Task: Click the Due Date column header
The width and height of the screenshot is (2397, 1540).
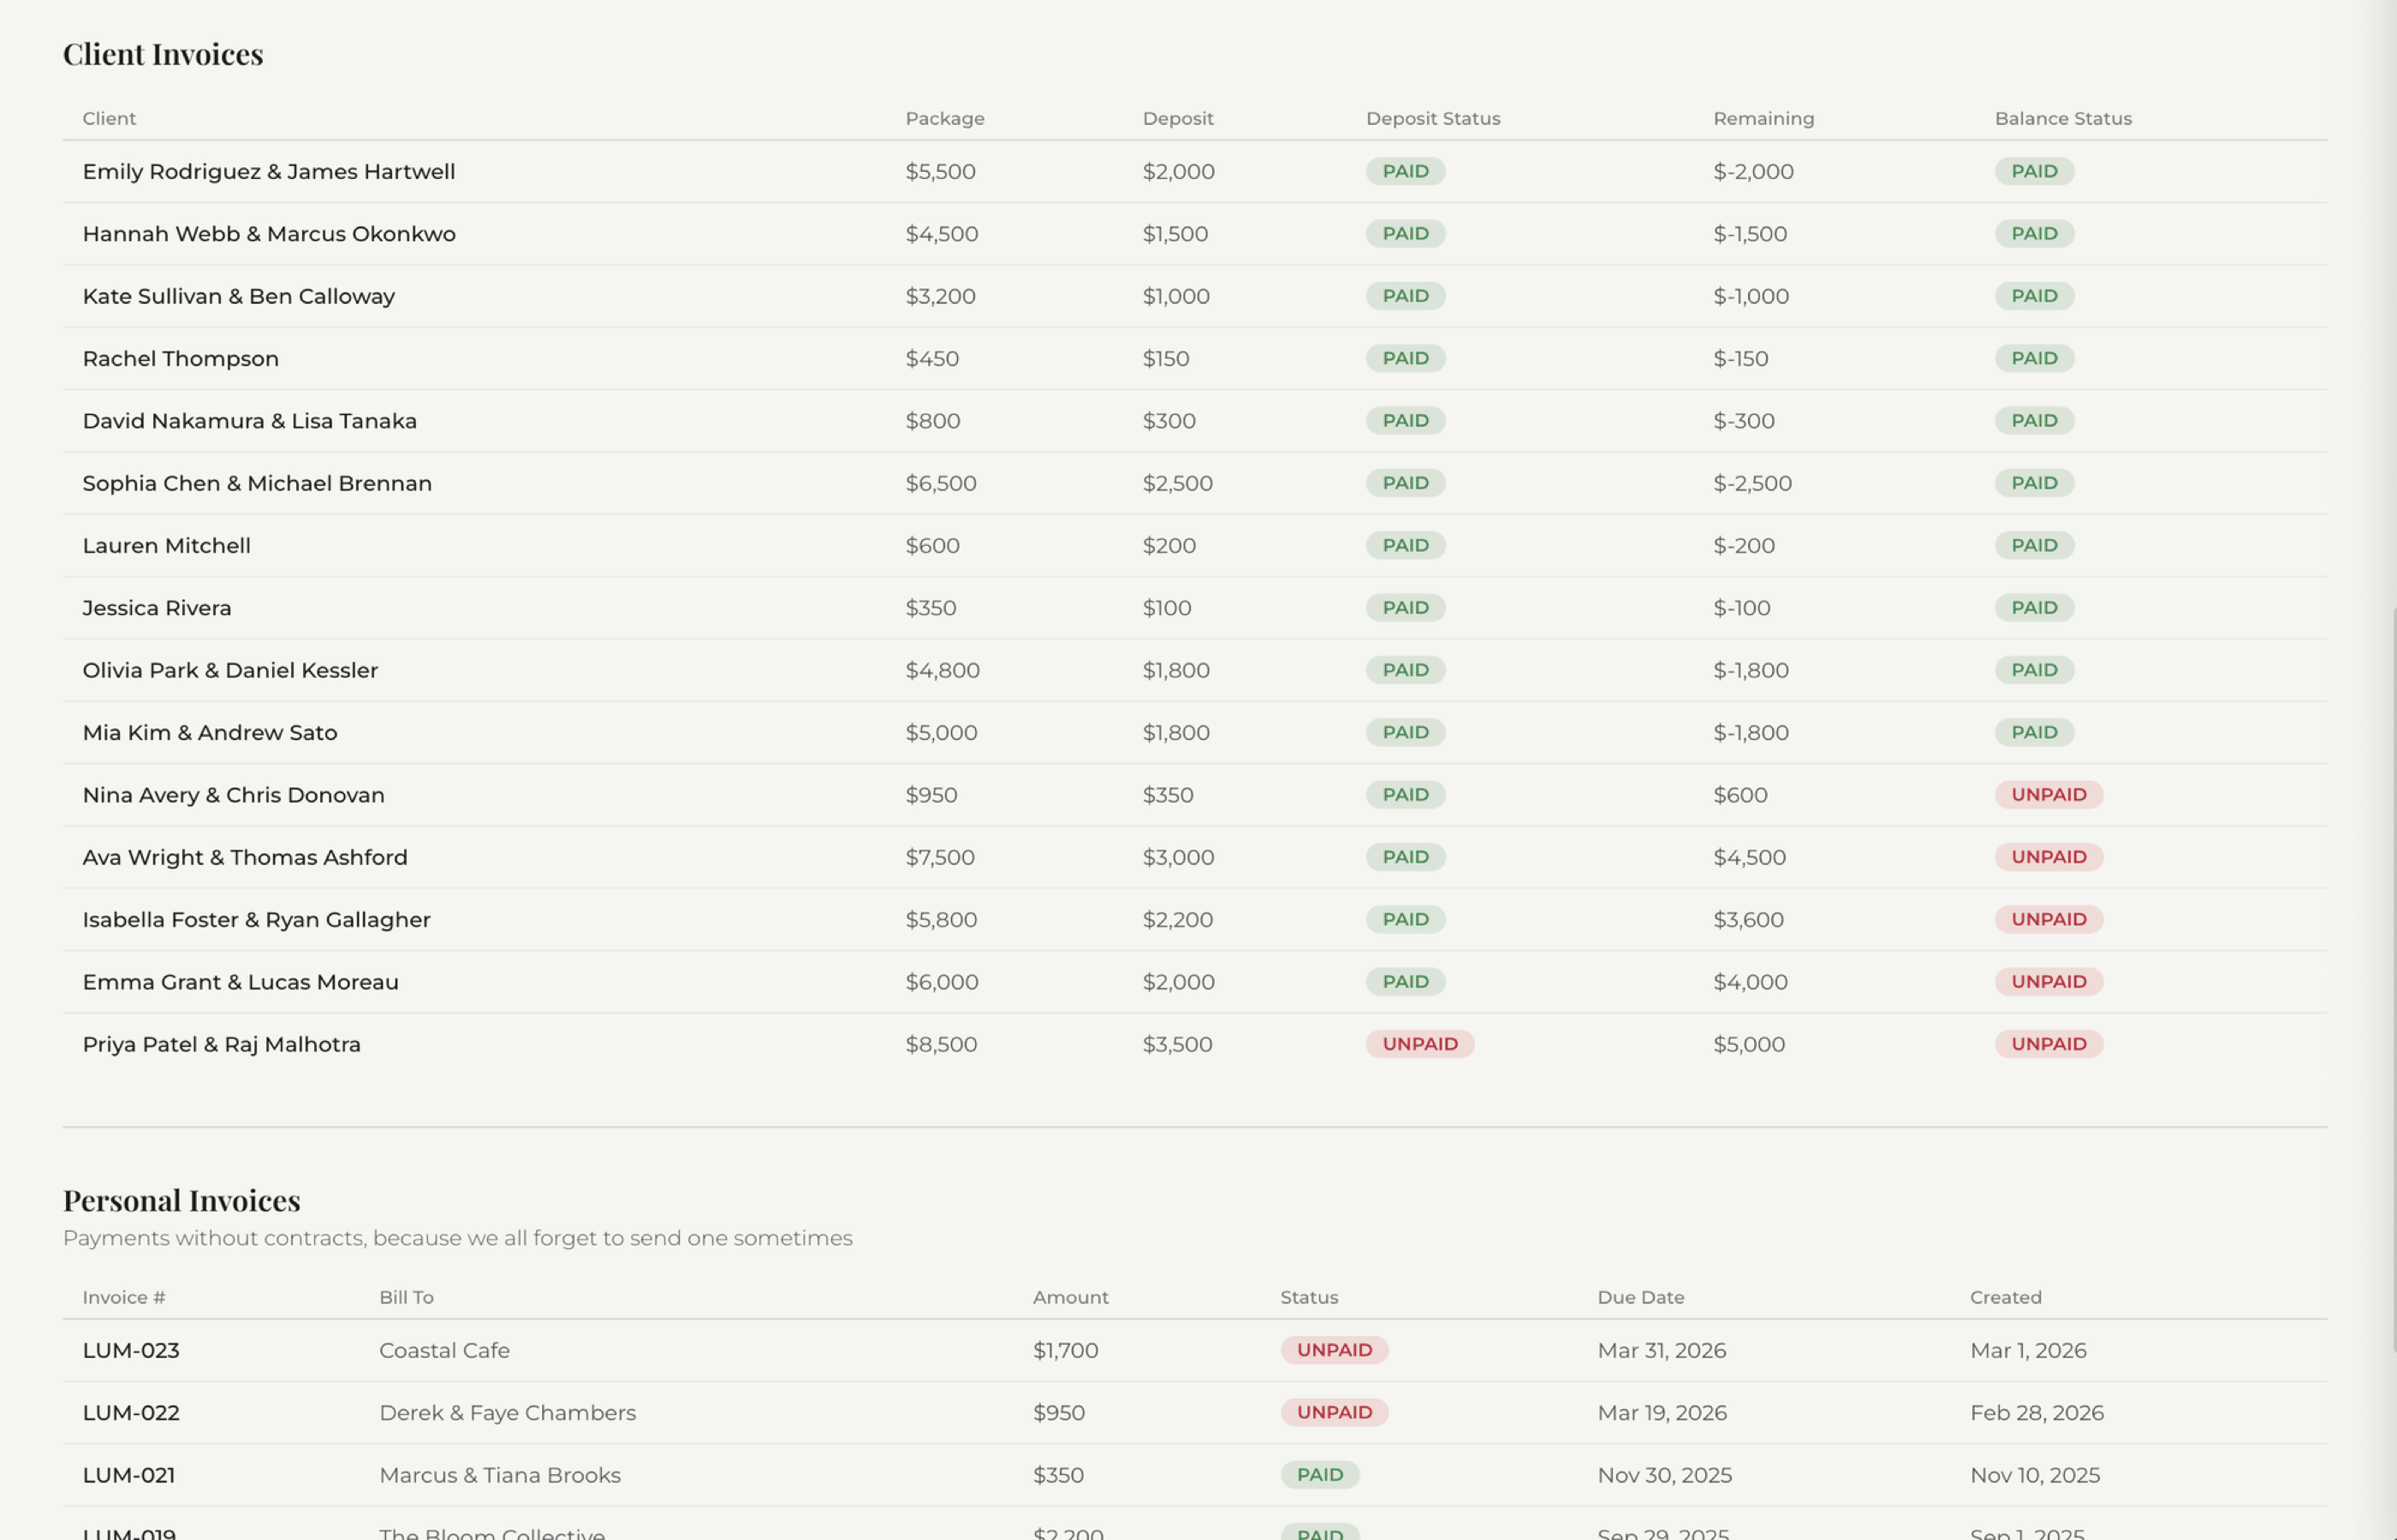Action: tap(1641, 1297)
